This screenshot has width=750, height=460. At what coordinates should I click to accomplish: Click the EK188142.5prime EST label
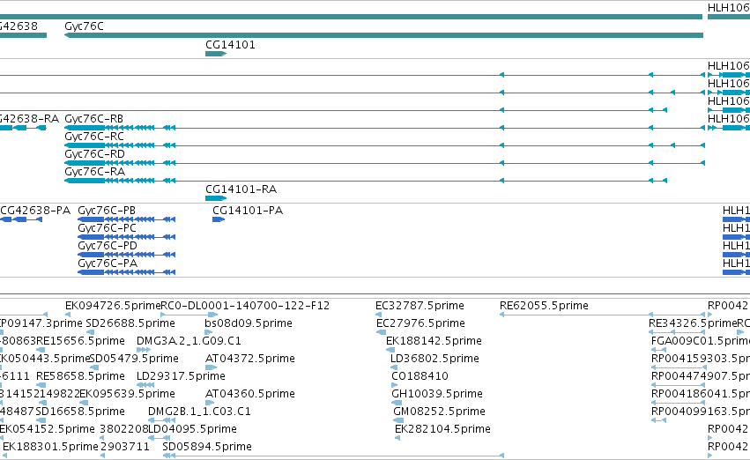pos(434,341)
